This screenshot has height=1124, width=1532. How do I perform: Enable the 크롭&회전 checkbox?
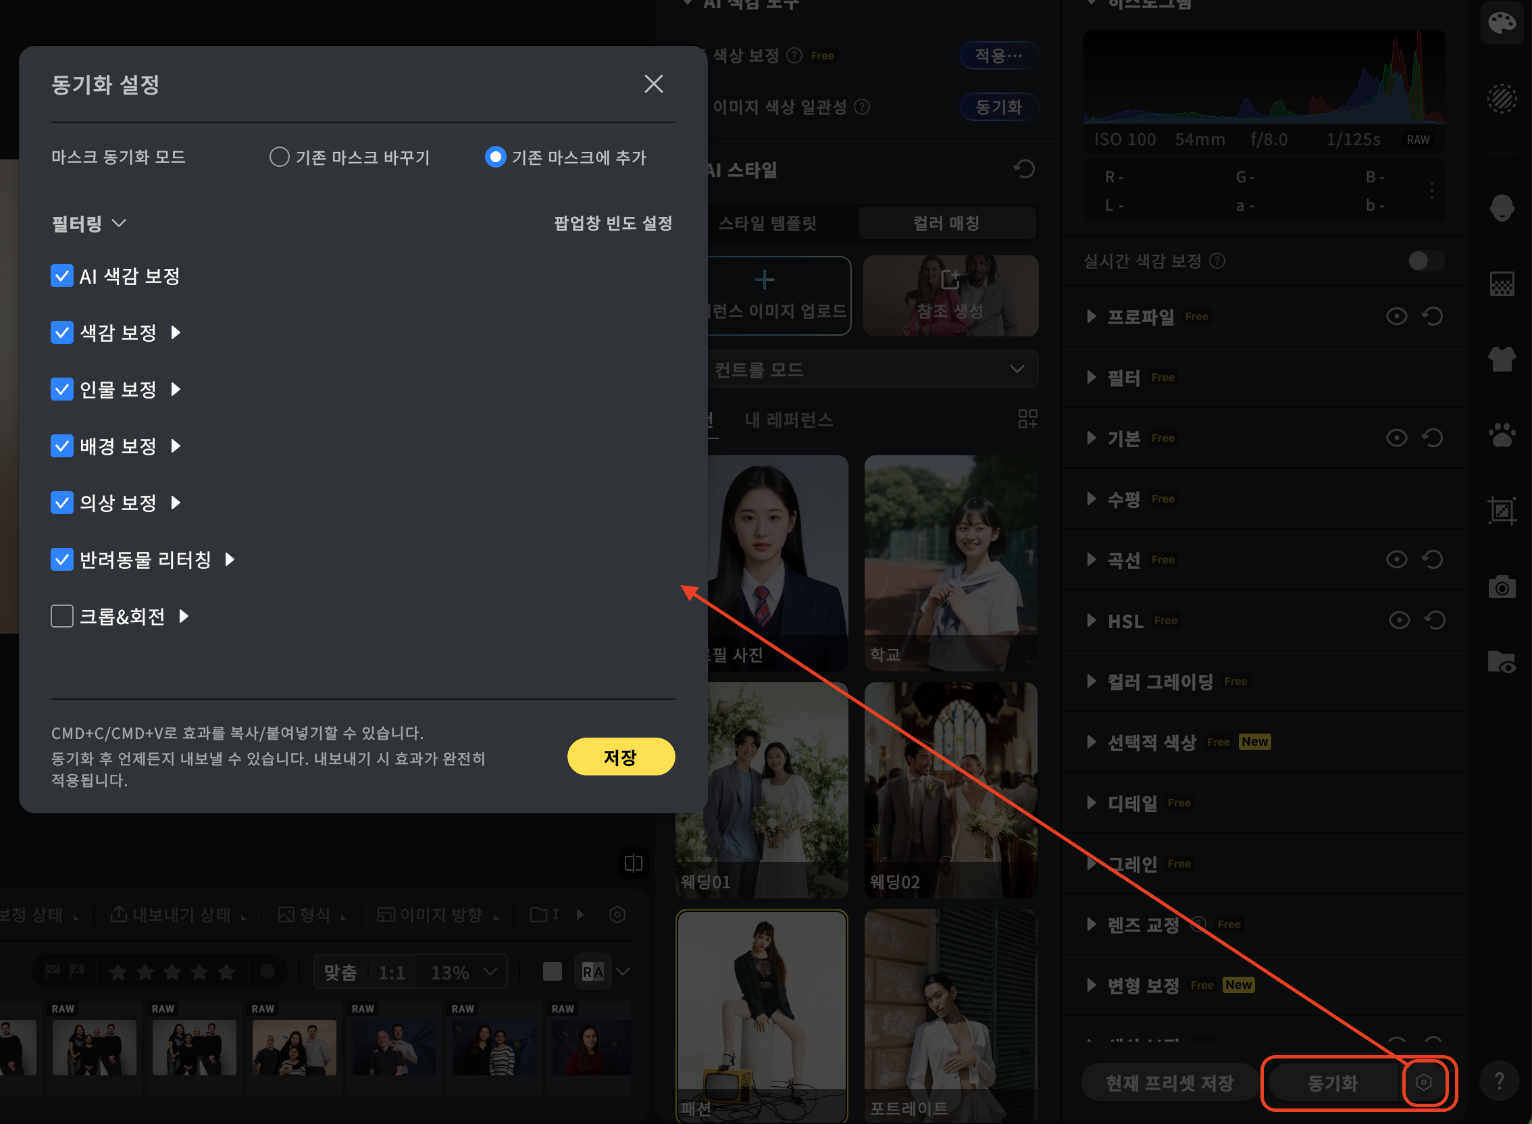click(62, 617)
